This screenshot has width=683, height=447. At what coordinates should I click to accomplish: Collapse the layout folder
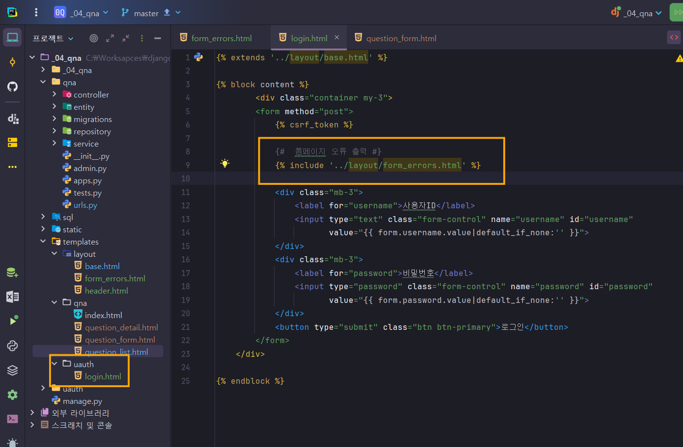[x=54, y=253]
